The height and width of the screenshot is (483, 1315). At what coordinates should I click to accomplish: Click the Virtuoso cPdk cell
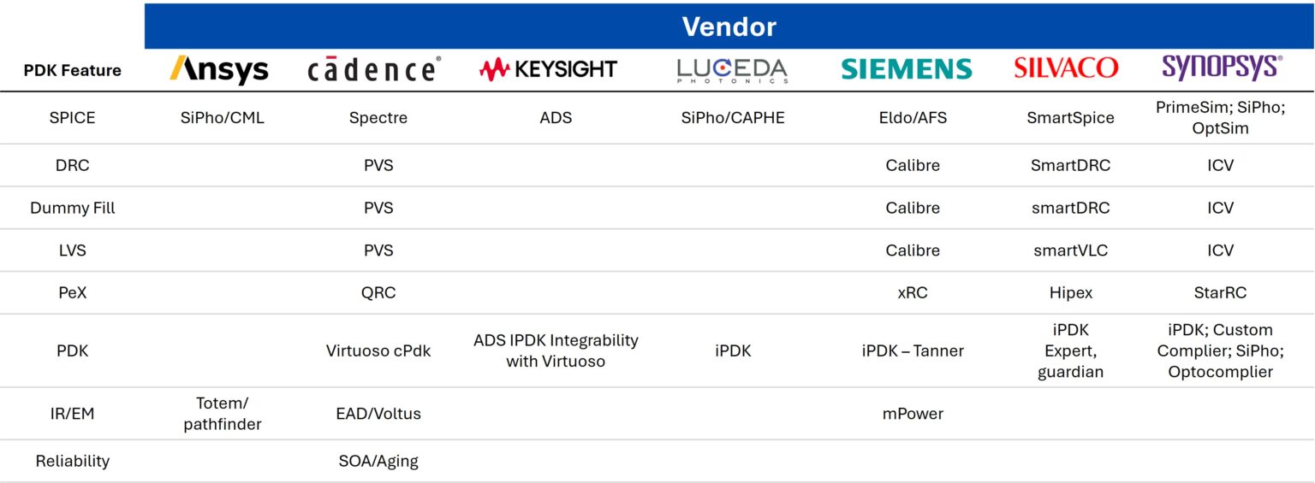click(378, 350)
